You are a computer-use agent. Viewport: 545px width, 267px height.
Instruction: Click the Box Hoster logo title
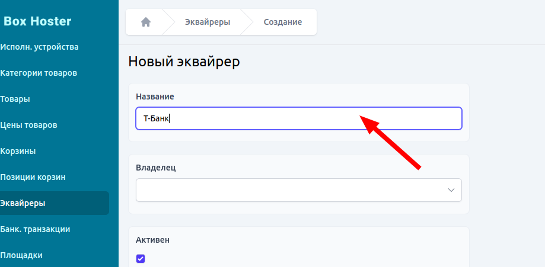click(37, 21)
